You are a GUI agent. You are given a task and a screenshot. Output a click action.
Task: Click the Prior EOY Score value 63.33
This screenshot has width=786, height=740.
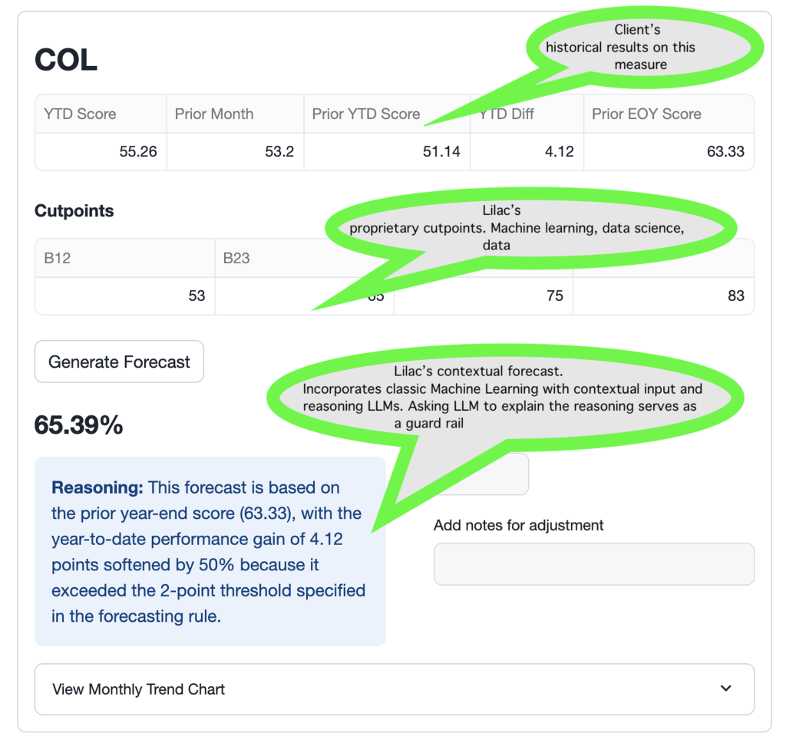pyautogui.click(x=725, y=151)
